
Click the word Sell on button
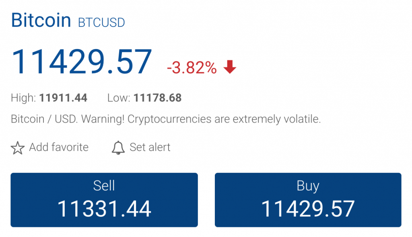coord(104,186)
